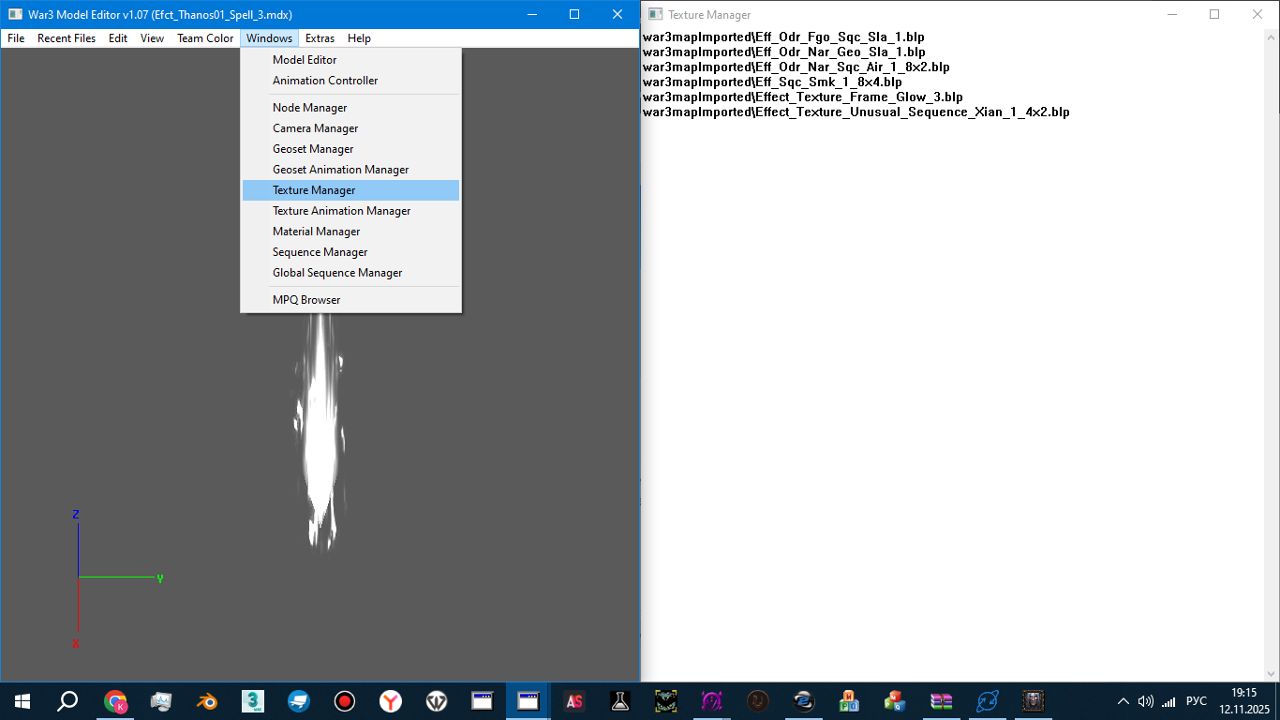Open the Edit menu

pyautogui.click(x=118, y=38)
